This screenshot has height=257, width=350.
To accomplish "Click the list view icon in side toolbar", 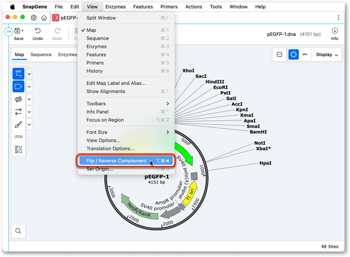I will (x=18, y=149).
